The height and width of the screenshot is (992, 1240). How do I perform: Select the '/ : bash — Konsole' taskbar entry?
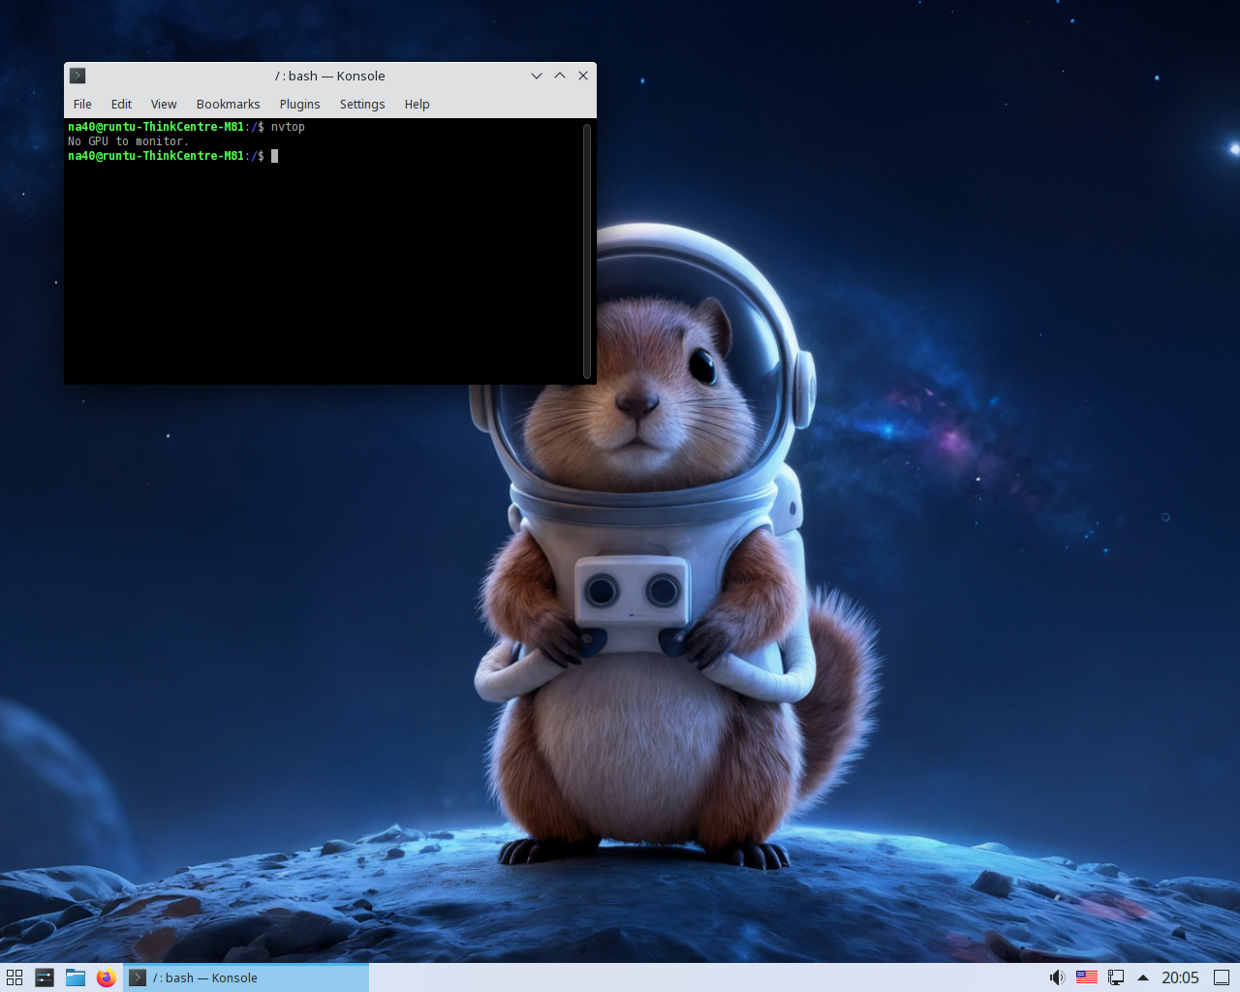click(246, 977)
